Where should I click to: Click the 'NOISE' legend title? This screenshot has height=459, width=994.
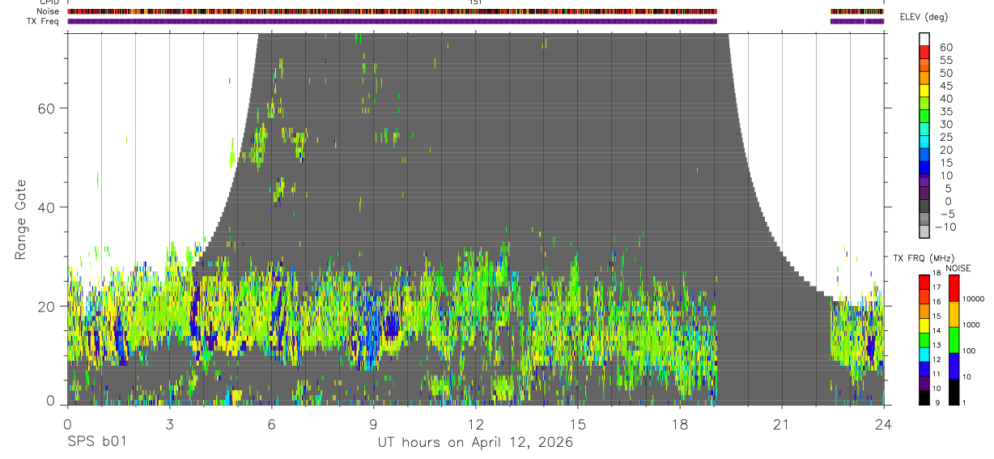coord(958,268)
